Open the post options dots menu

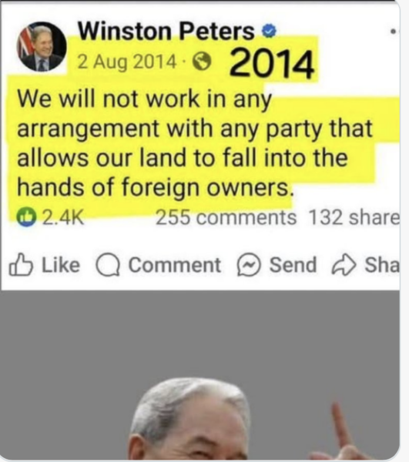click(x=394, y=31)
